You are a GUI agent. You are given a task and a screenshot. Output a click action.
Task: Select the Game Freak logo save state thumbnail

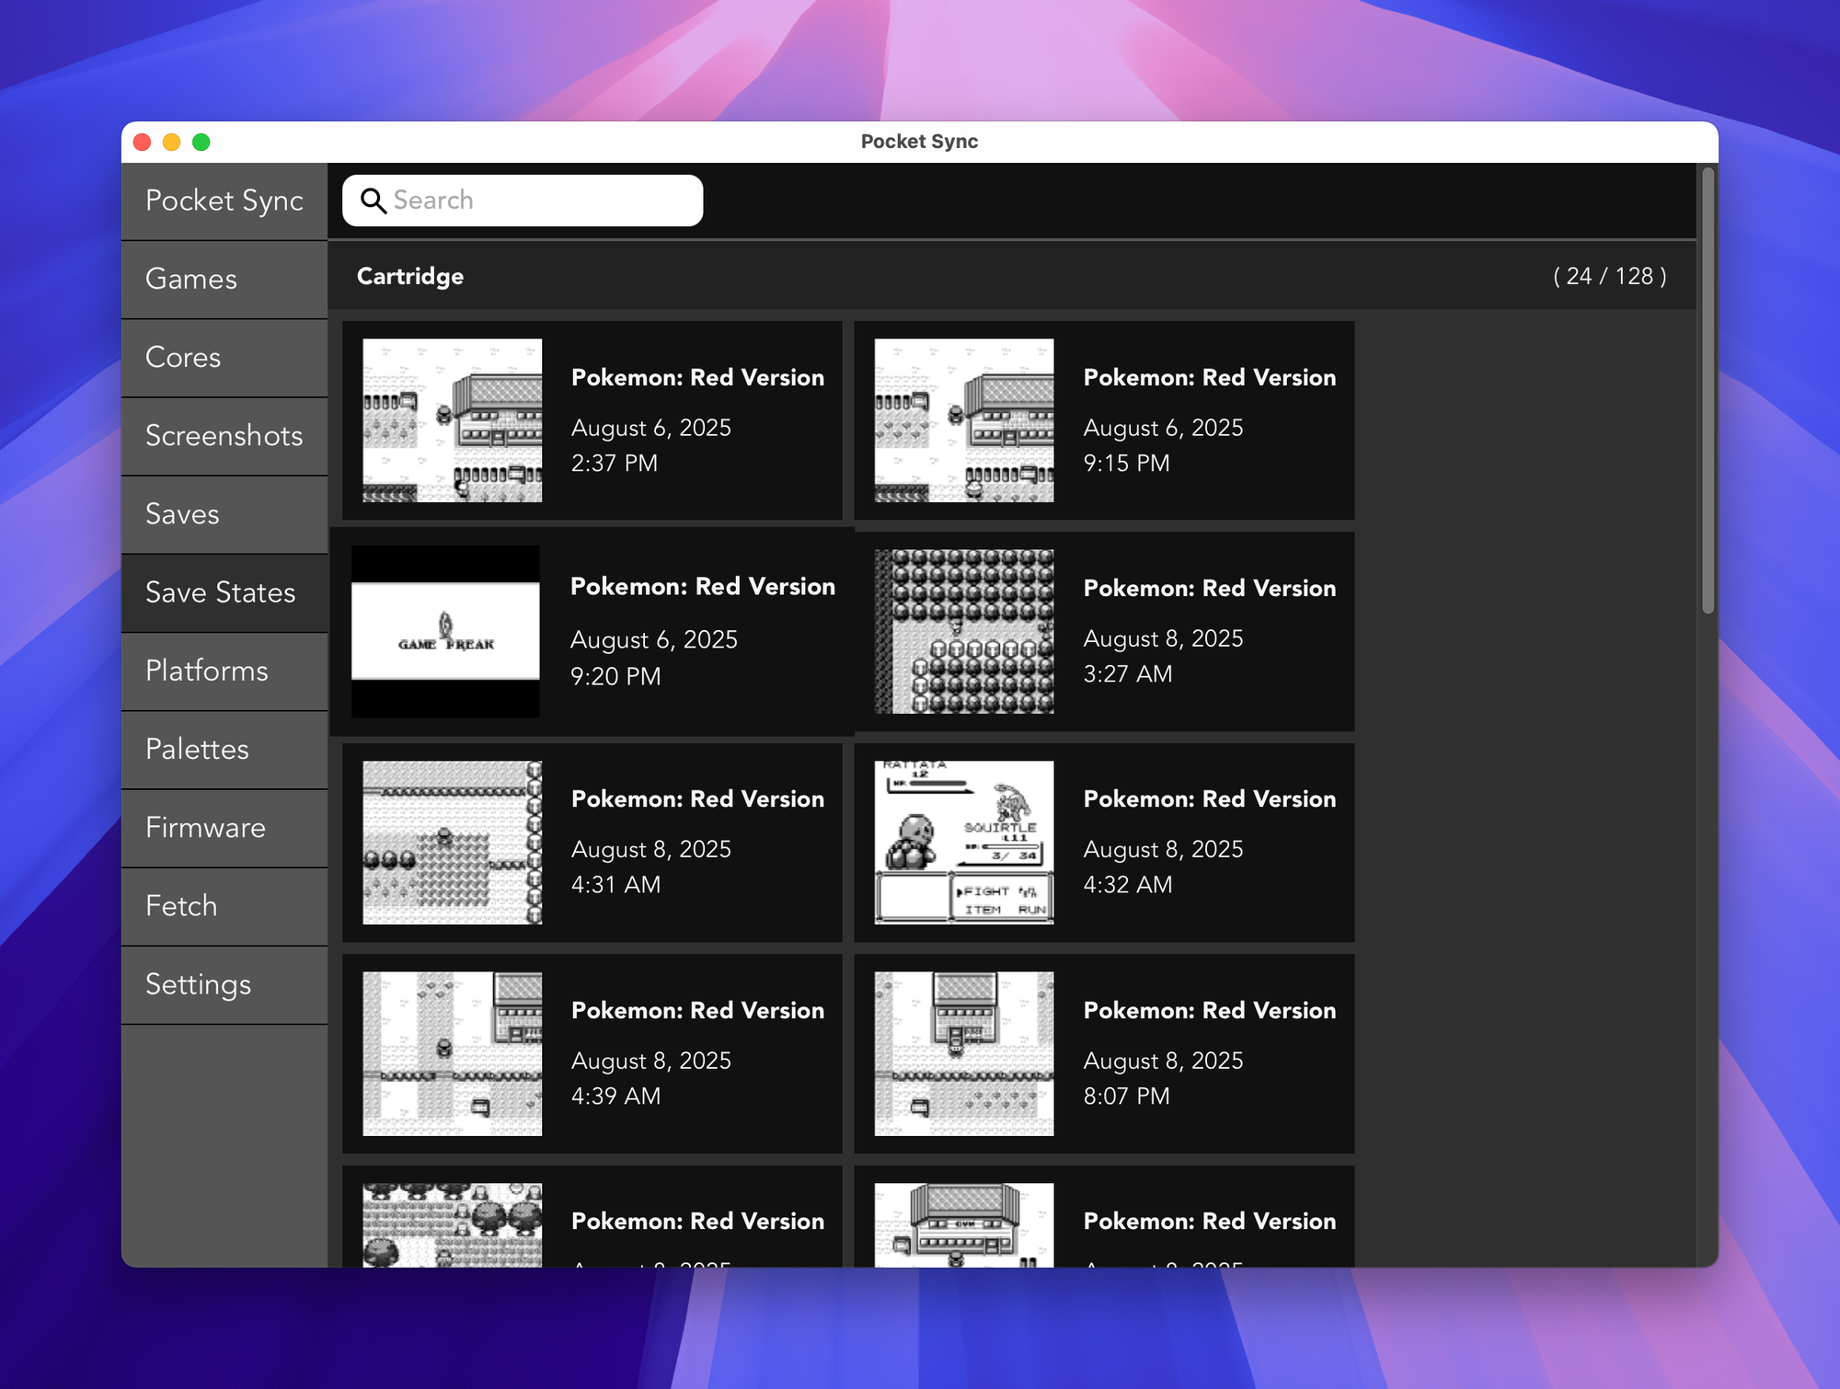pyautogui.click(x=445, y=632)
